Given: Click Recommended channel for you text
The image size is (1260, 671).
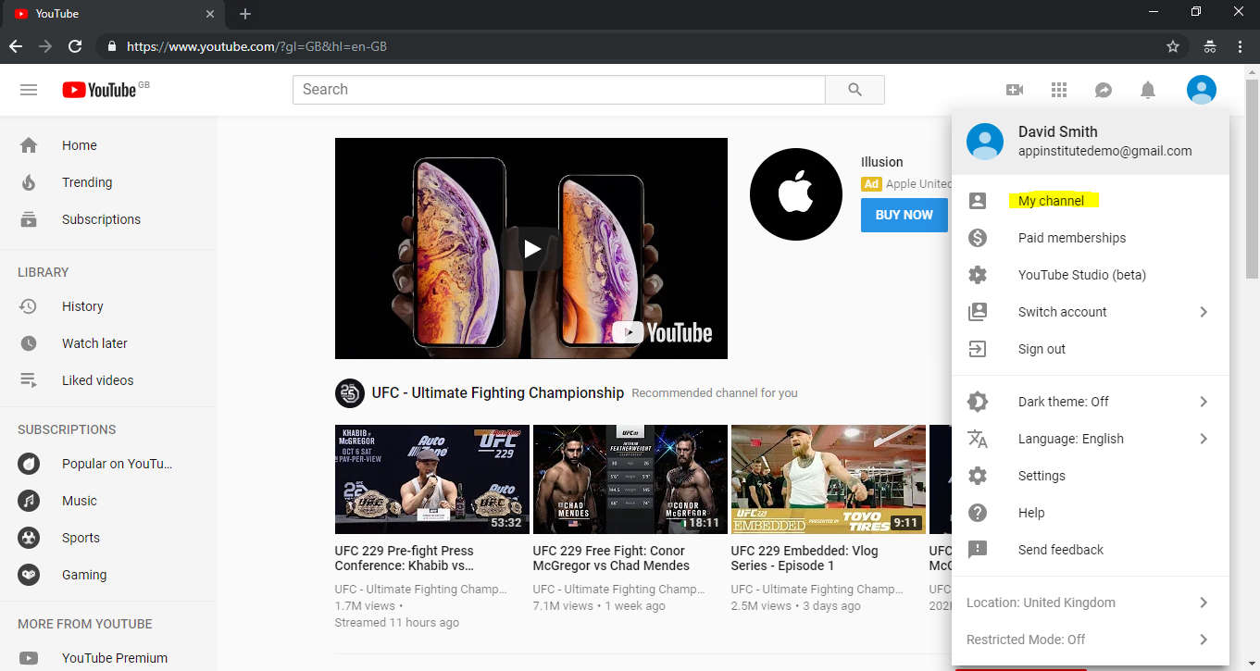Looking at the screenshot, I should (x=715, y=393).
